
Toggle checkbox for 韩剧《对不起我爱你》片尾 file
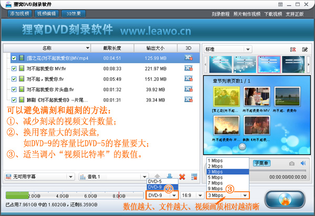(x=14, y=100)
